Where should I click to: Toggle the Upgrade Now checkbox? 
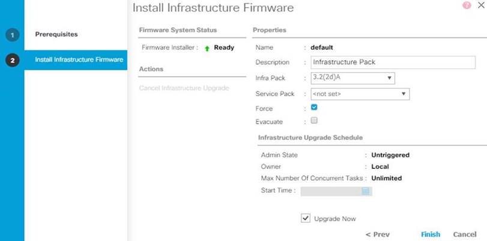click(x=306, y=219)
